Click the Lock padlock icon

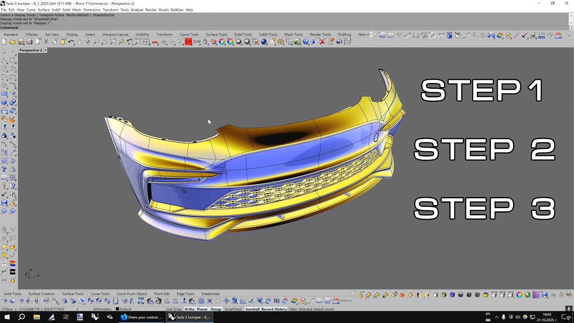click(x=205, y=42)
